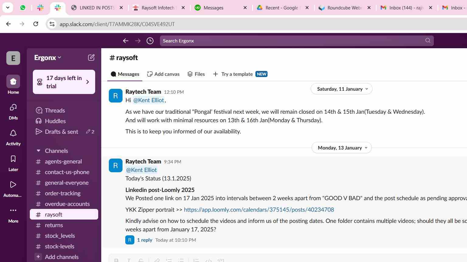Select the Files tab
The image size is (467, 262).
point(196,74)
